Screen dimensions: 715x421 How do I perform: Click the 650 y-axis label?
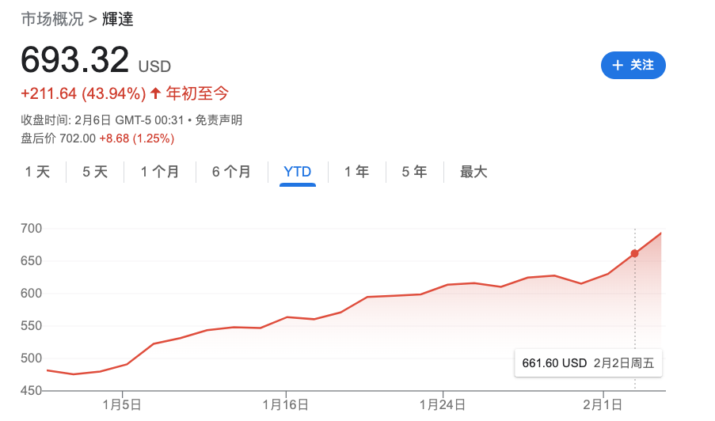pos(31,260)
